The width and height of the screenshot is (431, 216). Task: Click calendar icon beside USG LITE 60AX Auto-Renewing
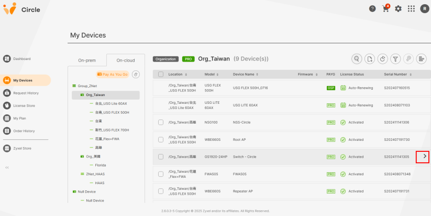pos(343,105)
